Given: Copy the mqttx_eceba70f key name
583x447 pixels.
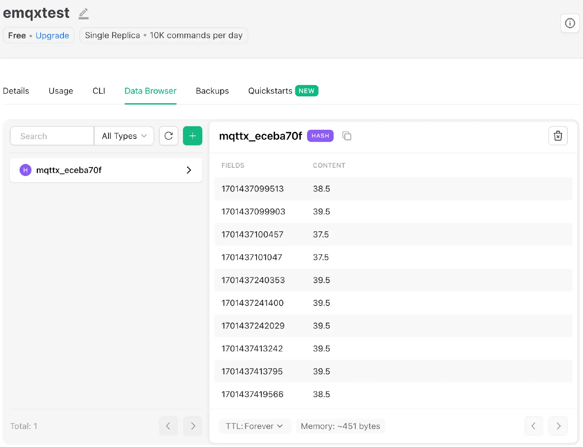Looking at the screenshot, I should click(347, 136).
